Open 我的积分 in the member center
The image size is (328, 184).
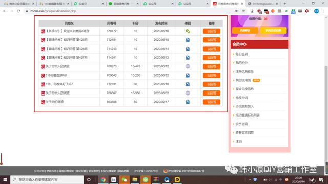pyautogui.click(x=241, y=63)
